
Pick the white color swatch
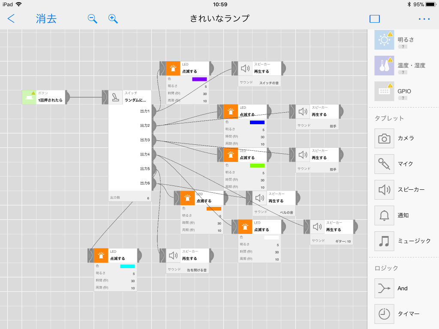[x=271, y=237]
